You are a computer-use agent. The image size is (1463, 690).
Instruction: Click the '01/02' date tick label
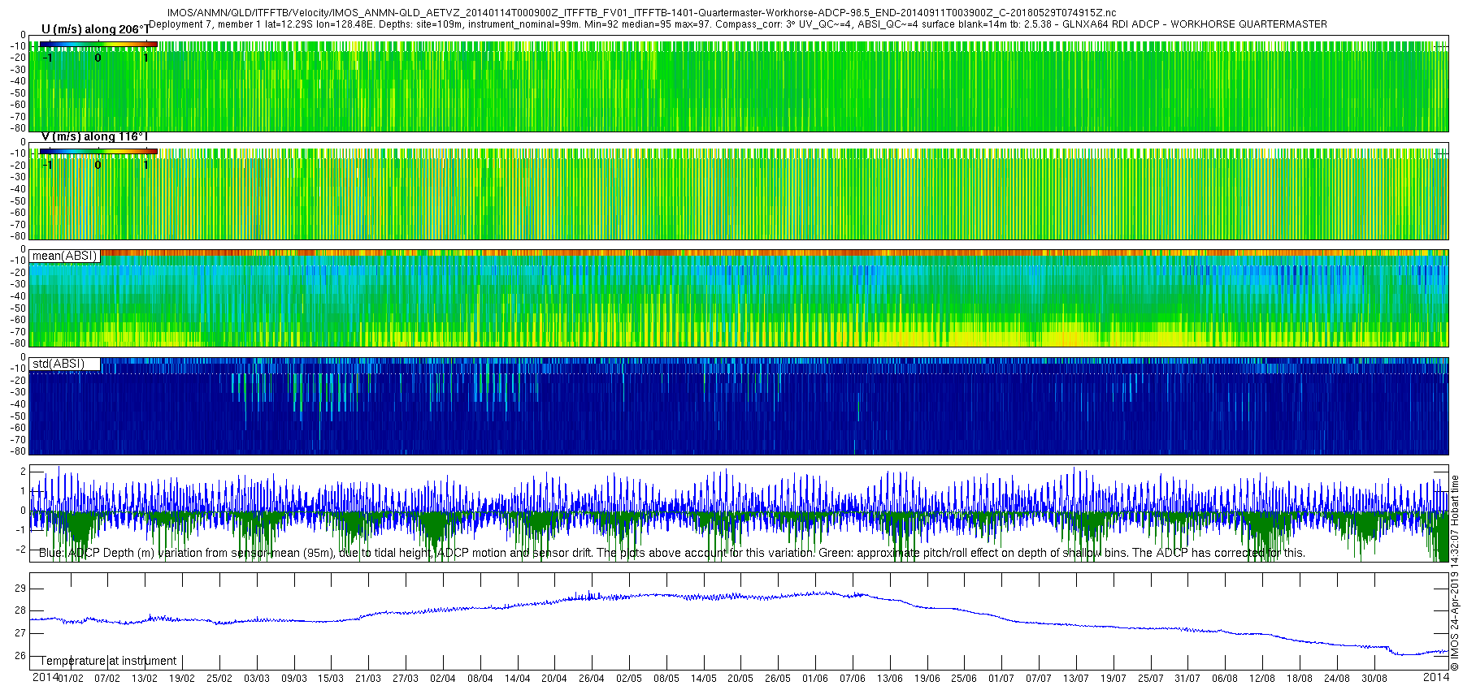(x=71, y=679)
